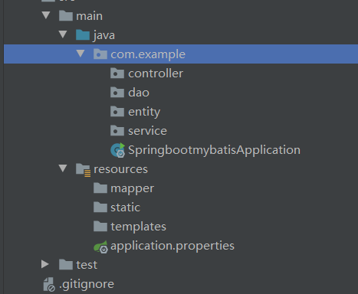Click the .gitignore file icon
The height and width of the screenshot is (294, 358).
coord(49,284)
